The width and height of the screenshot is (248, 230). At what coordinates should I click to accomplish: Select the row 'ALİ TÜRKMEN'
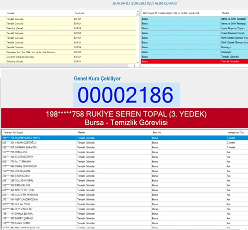(125, 162)
